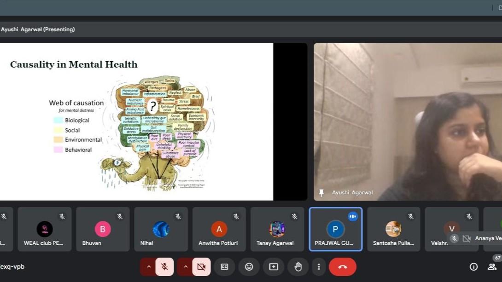Expand video settings chevron beside camera
Image resolution: width=502 pixels, height=282 pixels.
point(186,267)
